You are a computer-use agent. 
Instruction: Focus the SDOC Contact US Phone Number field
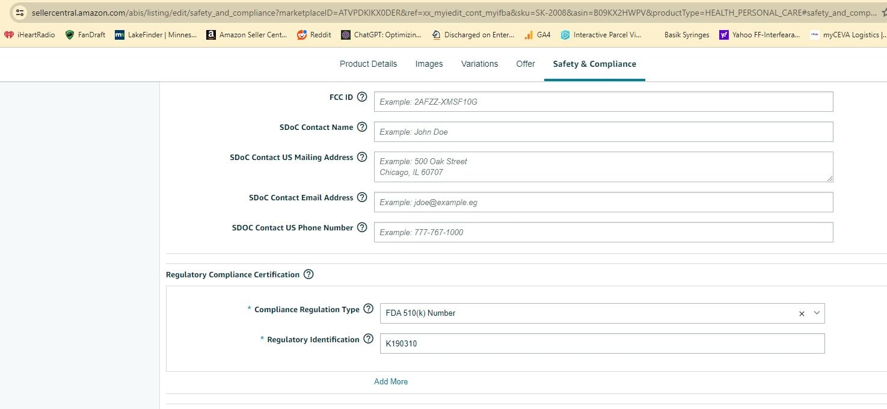pyautogui.click(x=603, y=232)
